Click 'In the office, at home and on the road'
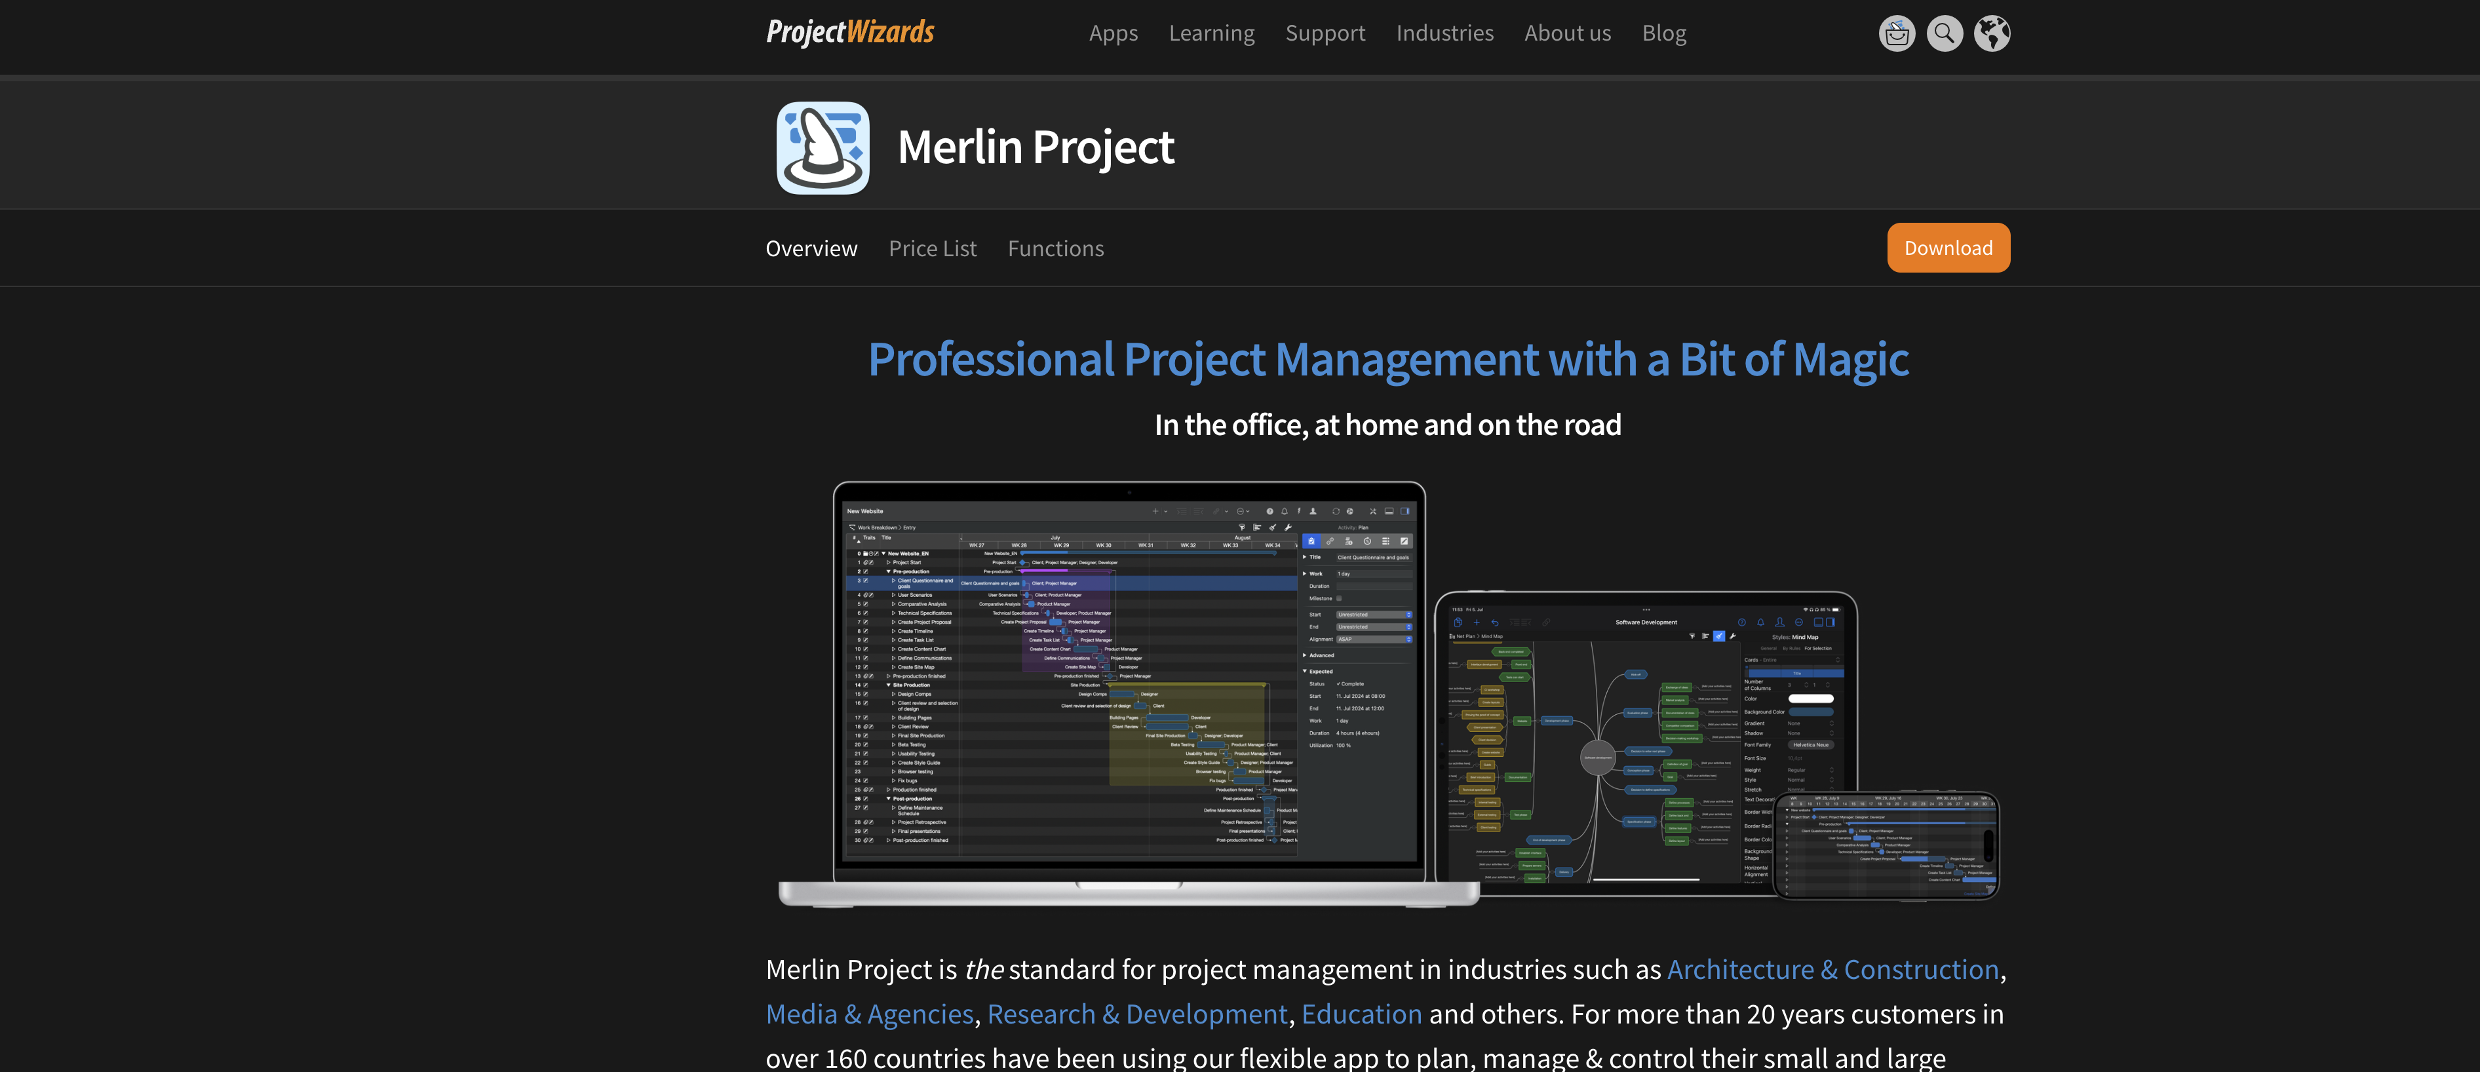2480x1072 pixels. (x=1387, y=425)
